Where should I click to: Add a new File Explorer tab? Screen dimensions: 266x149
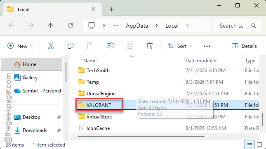click(111, 9)
